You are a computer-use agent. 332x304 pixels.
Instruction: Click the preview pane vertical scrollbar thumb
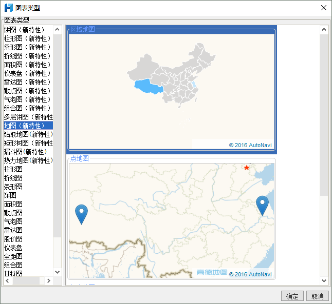[x=324, y=115]
